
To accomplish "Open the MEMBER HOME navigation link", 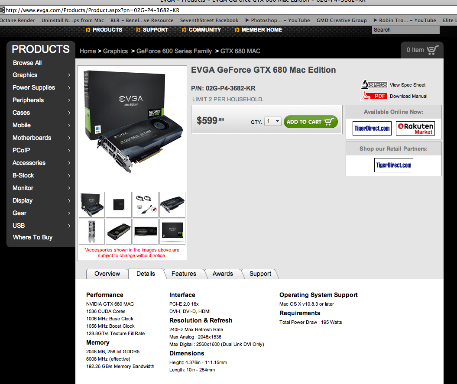I will 262,30.
